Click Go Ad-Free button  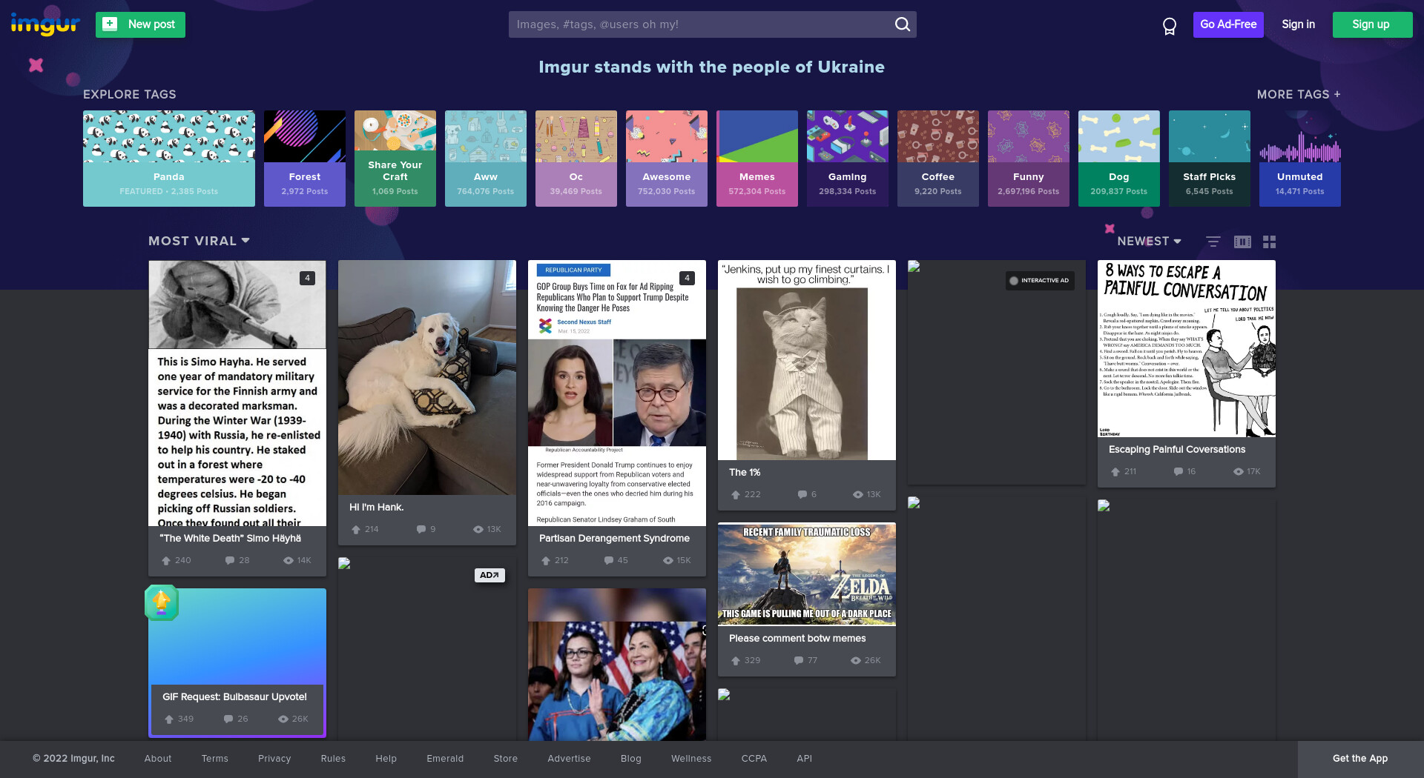1228,24
